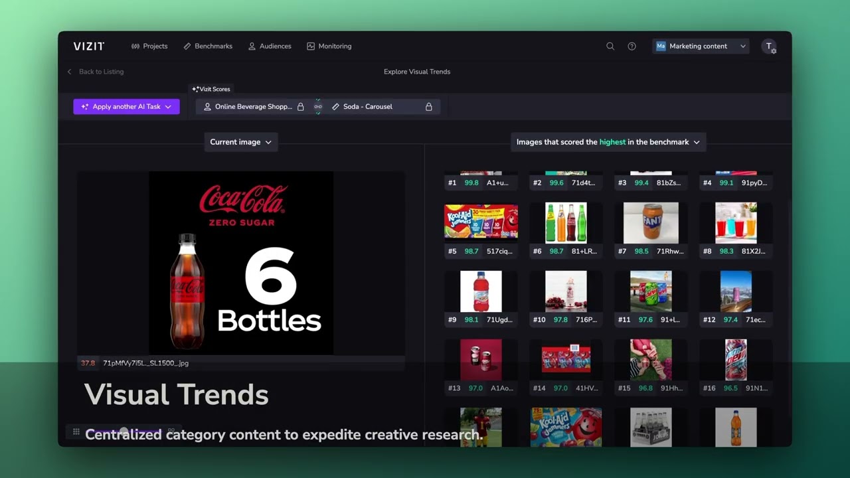Open the Projects menu

149,46
